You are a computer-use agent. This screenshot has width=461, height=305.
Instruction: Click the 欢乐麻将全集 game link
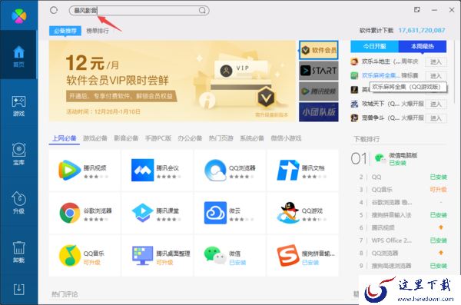tap(381, 75)
